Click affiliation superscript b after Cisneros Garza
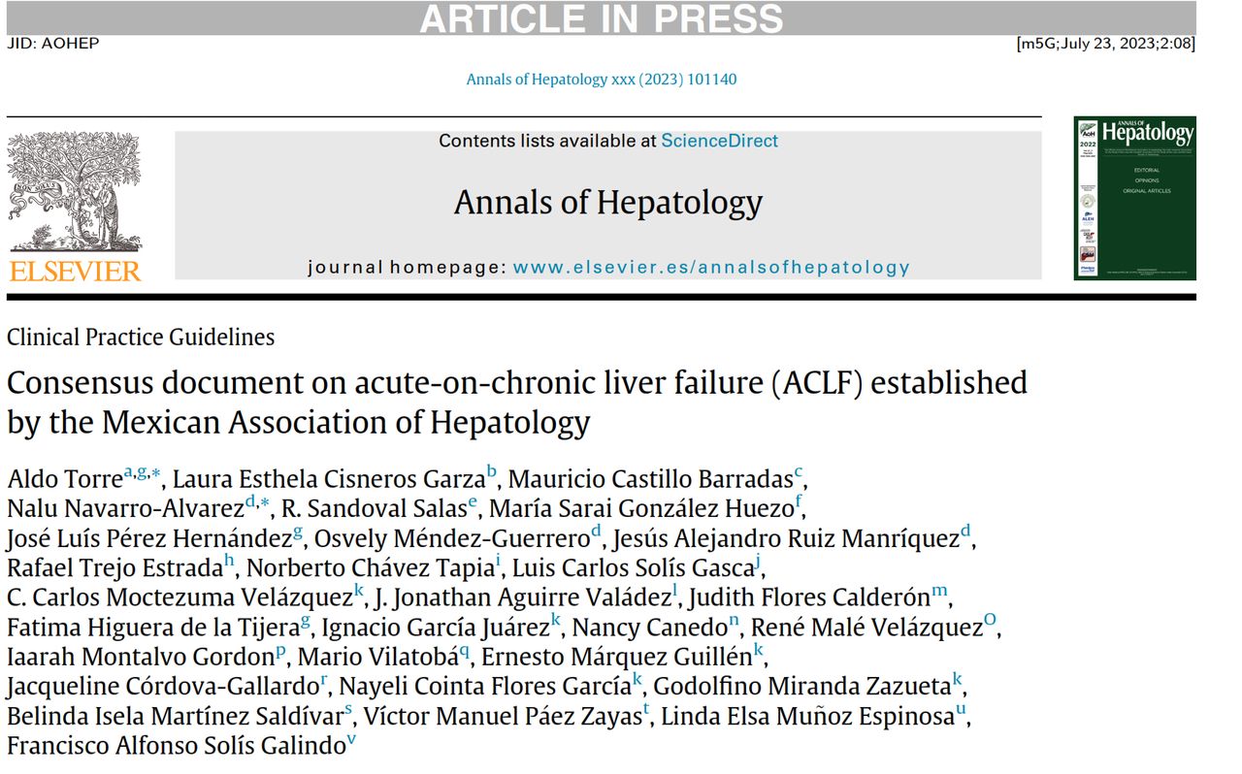 tap(492, 473)
